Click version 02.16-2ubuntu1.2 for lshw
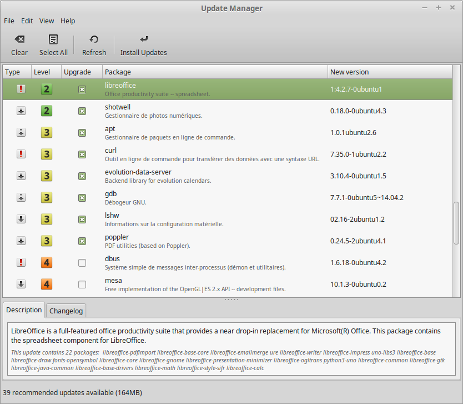This screenshot has height=404, width=463. point(358,220)
